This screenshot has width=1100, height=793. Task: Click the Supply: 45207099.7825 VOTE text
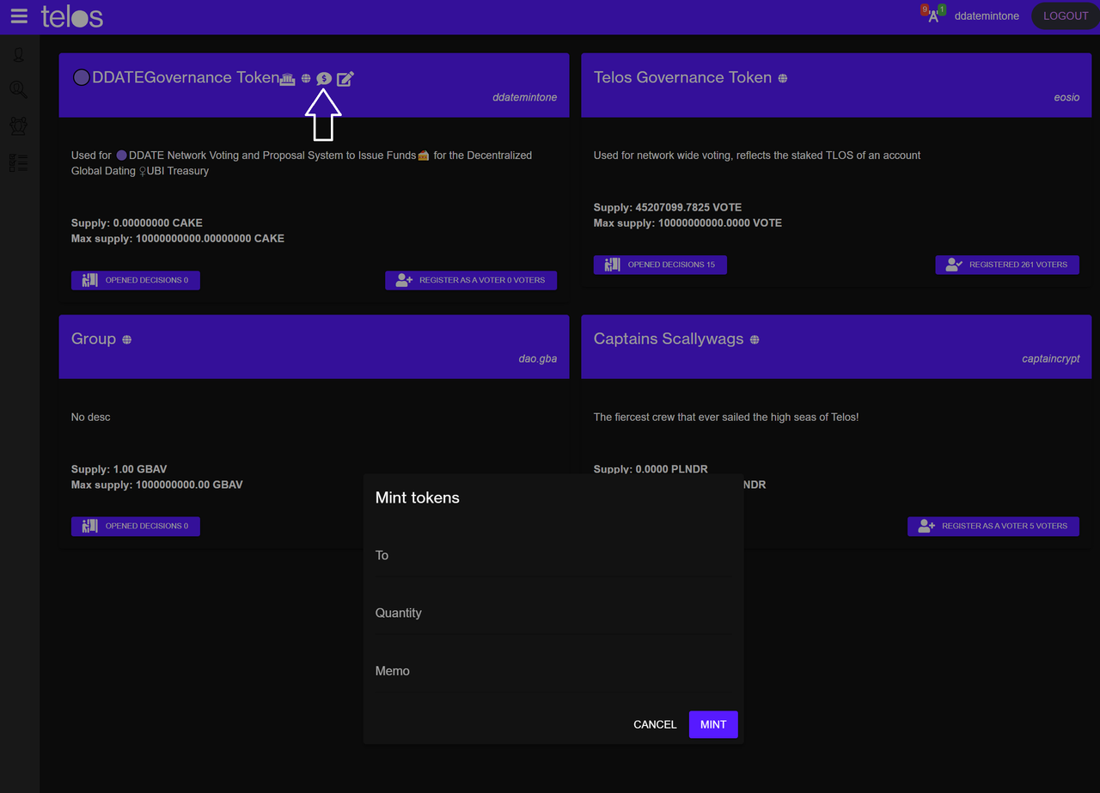click(668, 208)
